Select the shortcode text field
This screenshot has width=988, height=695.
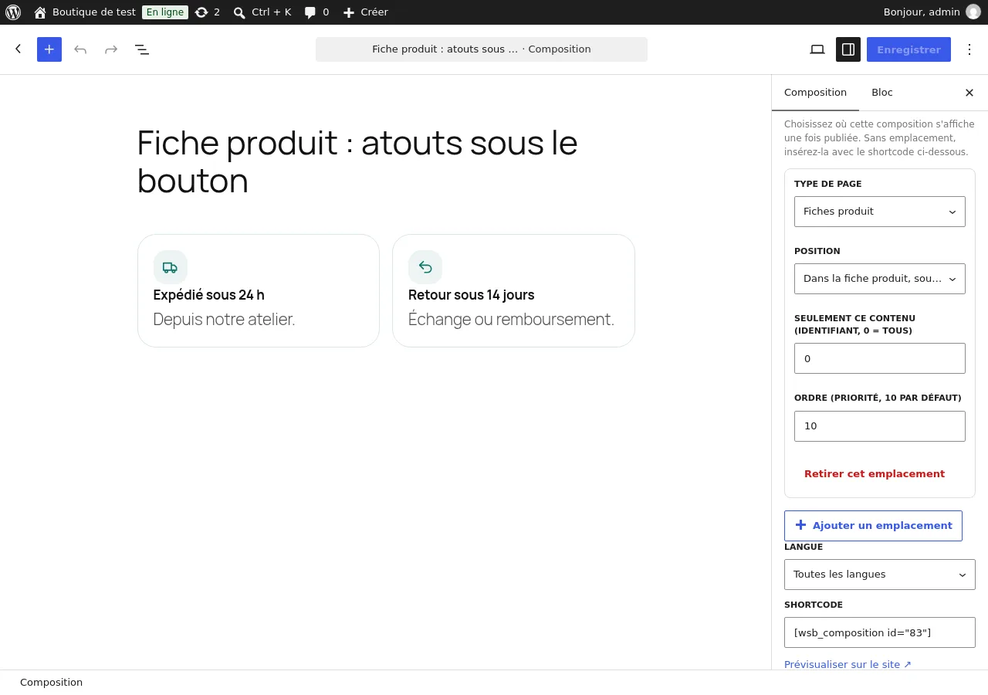(880, 632)
